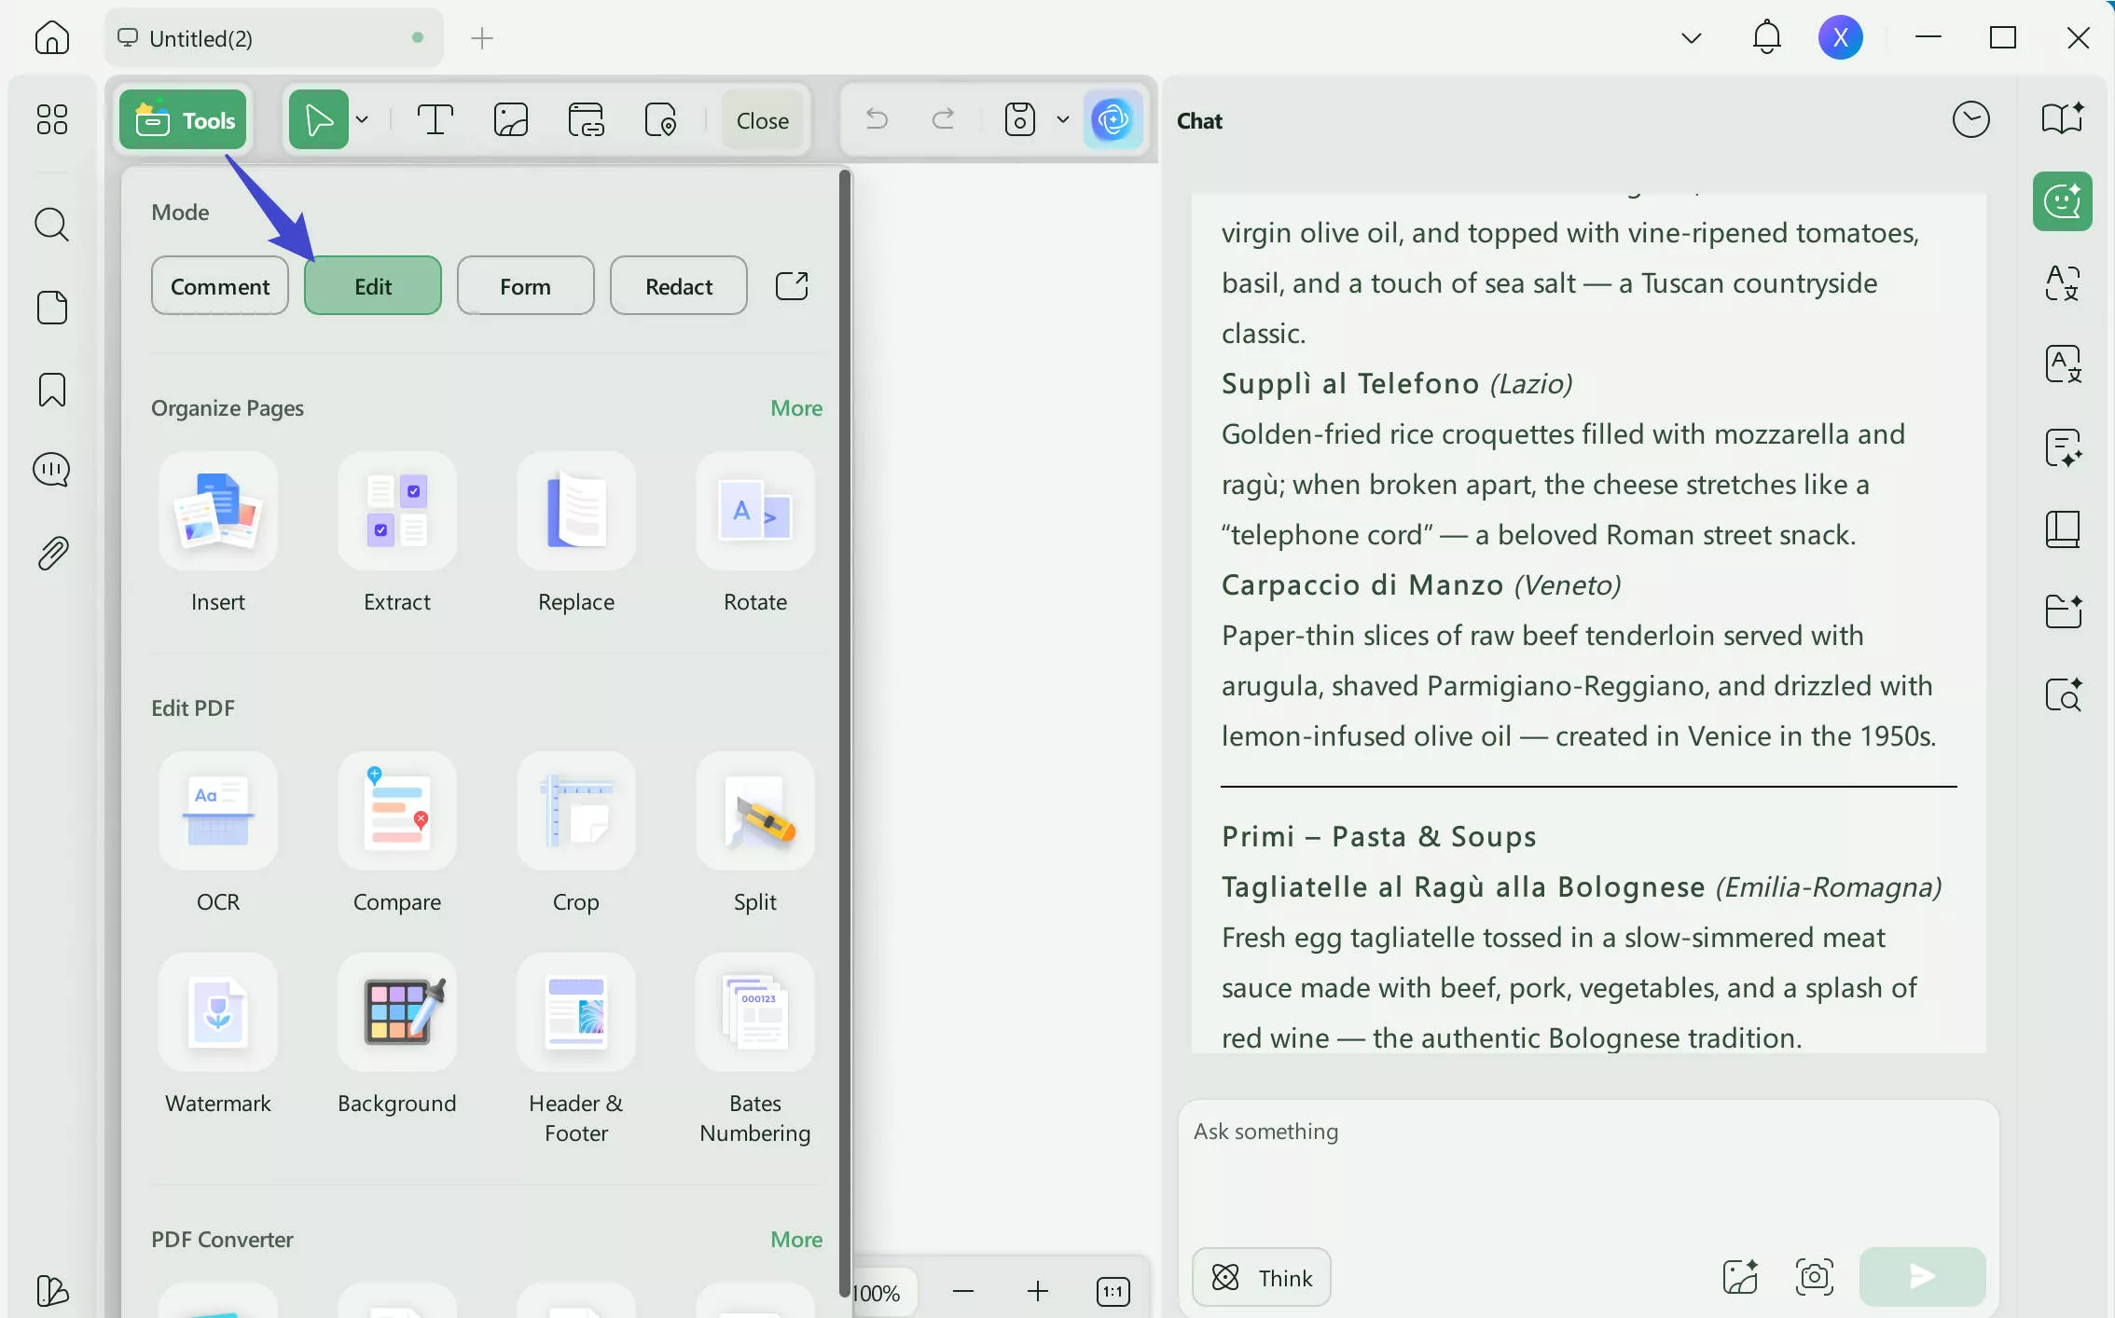Open the Insert image tool
The width and height of the screenshot is (2115, 1318).
tap(512, 119)
